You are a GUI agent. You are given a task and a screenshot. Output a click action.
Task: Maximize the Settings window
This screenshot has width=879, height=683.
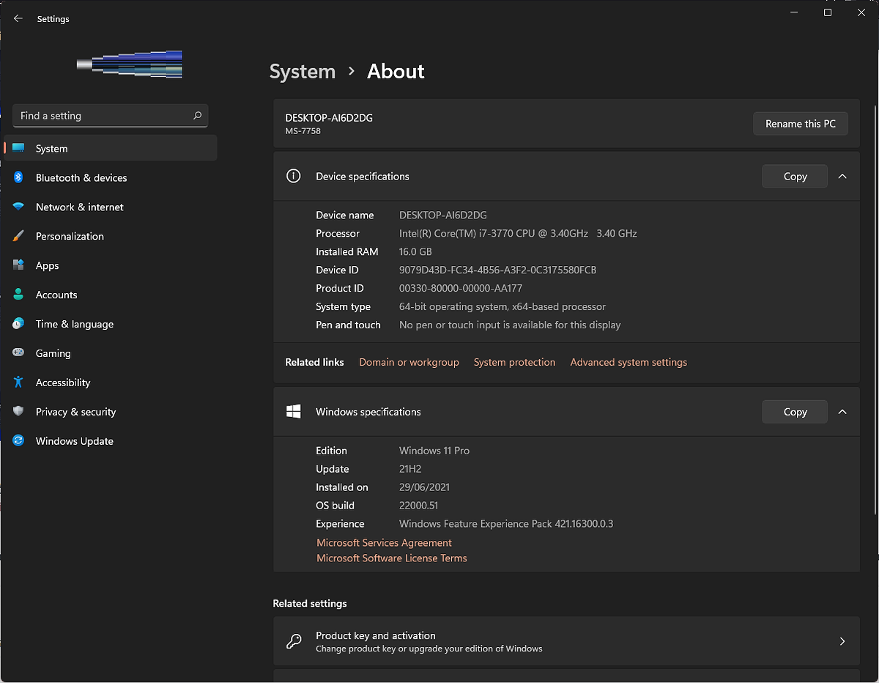tap(828, 12)
